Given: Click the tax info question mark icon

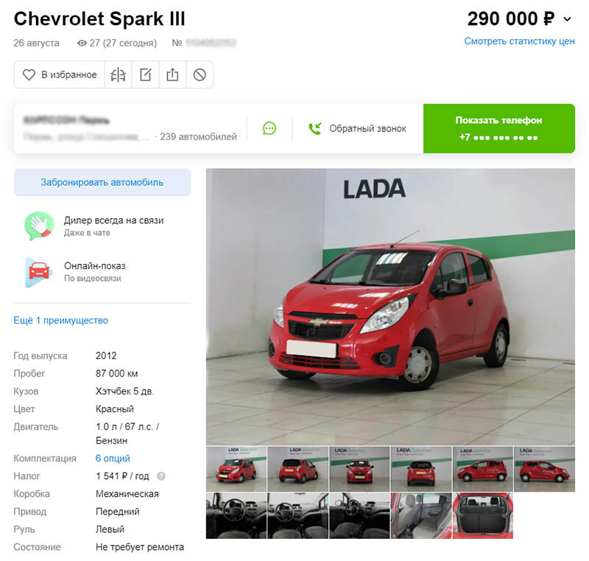Looking at the screenshot, I should point(161,476).
